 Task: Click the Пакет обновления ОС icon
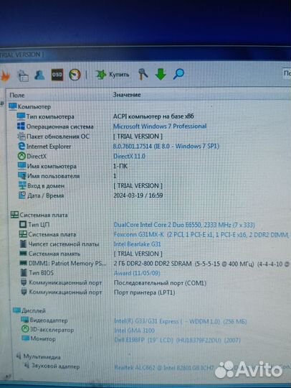22,136
